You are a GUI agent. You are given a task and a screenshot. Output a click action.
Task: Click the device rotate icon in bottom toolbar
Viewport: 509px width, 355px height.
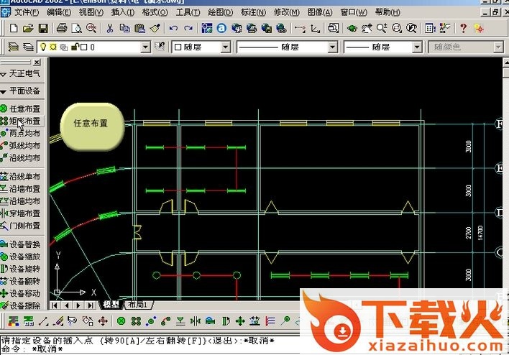coord(226,321)
